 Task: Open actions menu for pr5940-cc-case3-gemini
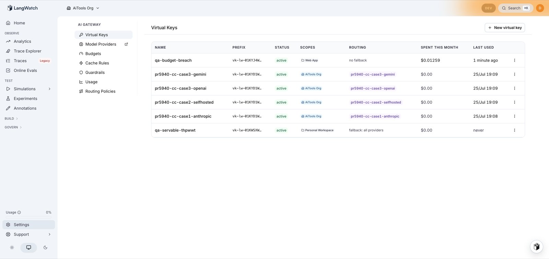coord(514,74)
